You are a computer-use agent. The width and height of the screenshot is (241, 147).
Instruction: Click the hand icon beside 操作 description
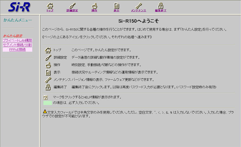48,65
